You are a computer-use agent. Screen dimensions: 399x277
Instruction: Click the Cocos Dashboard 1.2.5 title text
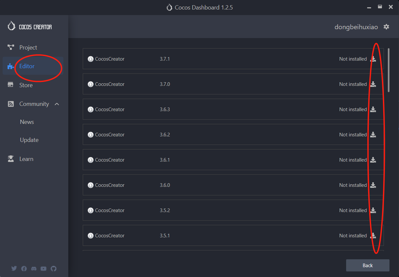point(204,7)
